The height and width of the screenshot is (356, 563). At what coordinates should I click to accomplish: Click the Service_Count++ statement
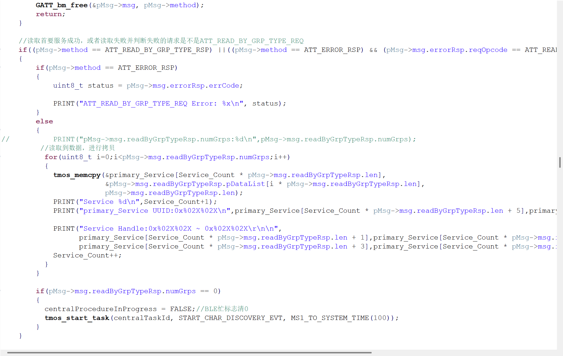87,255
